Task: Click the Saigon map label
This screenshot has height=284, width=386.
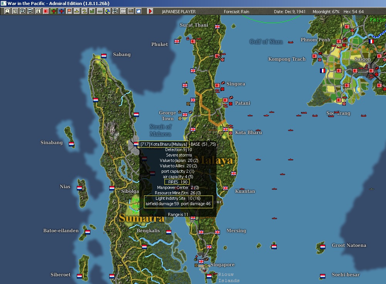Action: point(362,59)
